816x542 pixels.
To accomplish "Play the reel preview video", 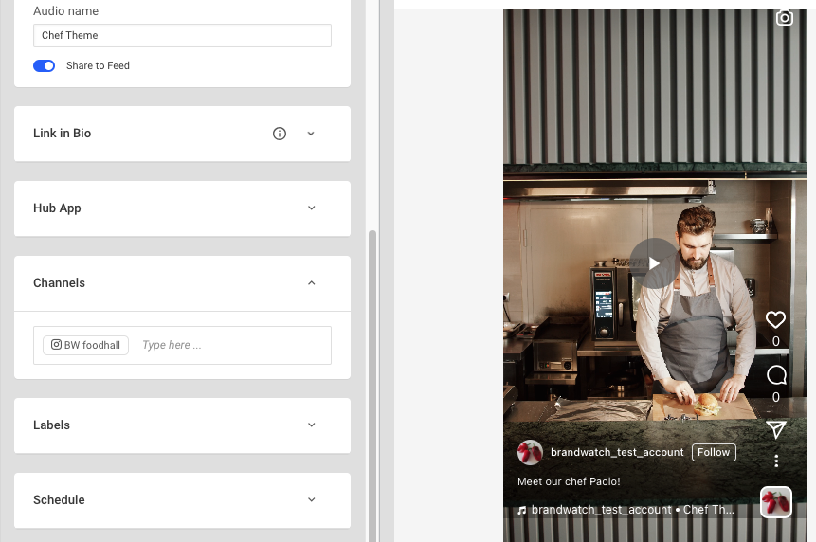I will tap(655, 263).
